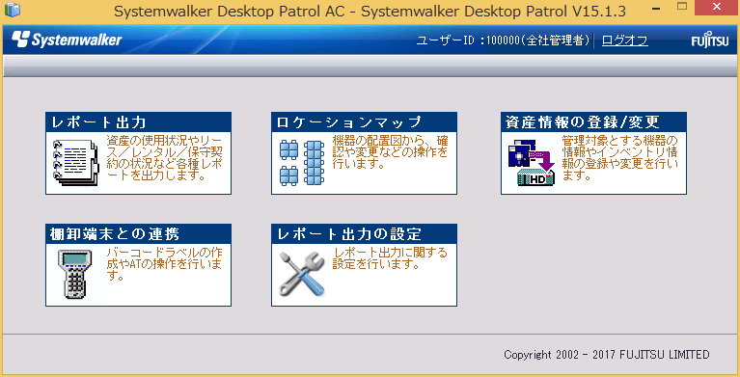Click the location map description text
Viewport: 740px width, 377px height.
[x=390, y=152]
